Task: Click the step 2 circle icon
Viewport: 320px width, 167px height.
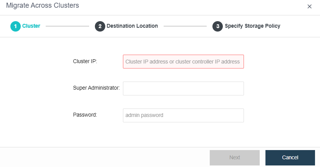Action: click(x=100, y=27)
